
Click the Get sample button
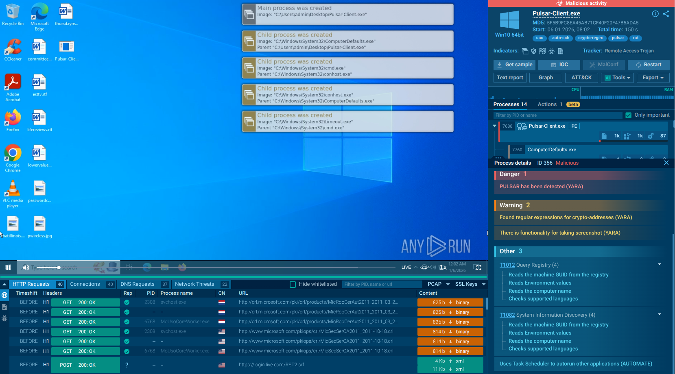coord(514,65)
